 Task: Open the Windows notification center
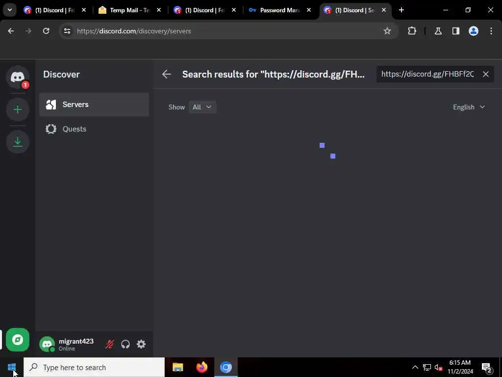click(x=487, y=367)
